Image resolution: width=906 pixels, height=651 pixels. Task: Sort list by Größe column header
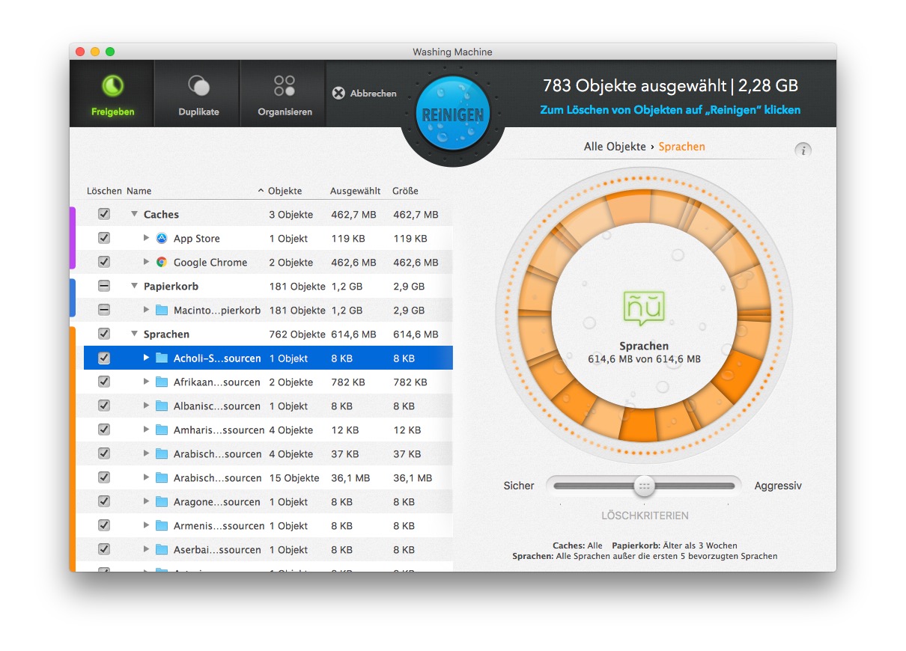tap(405, 191)
